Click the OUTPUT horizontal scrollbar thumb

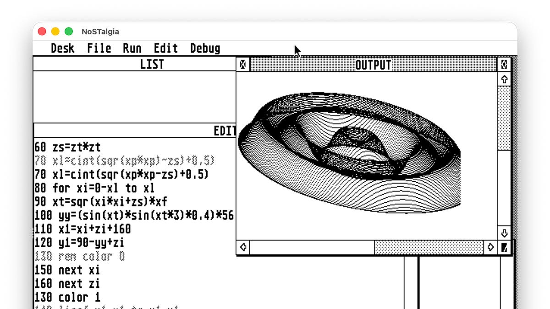(313, 248)
